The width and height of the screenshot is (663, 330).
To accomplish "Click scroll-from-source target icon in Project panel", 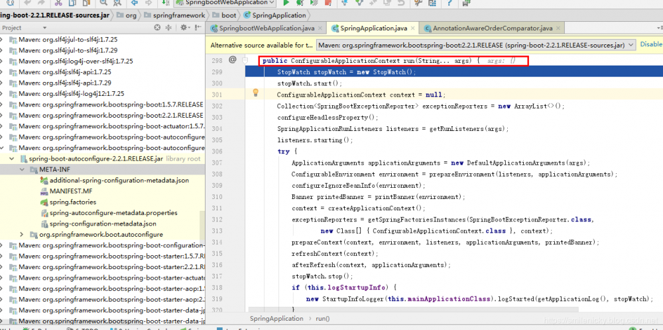I will [157, 28].
